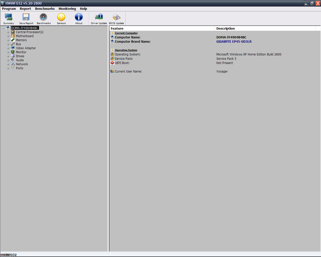This screenshot has height=257, width=321.
Task: Click the Save Report floppy icon
Action: (26, 19)
